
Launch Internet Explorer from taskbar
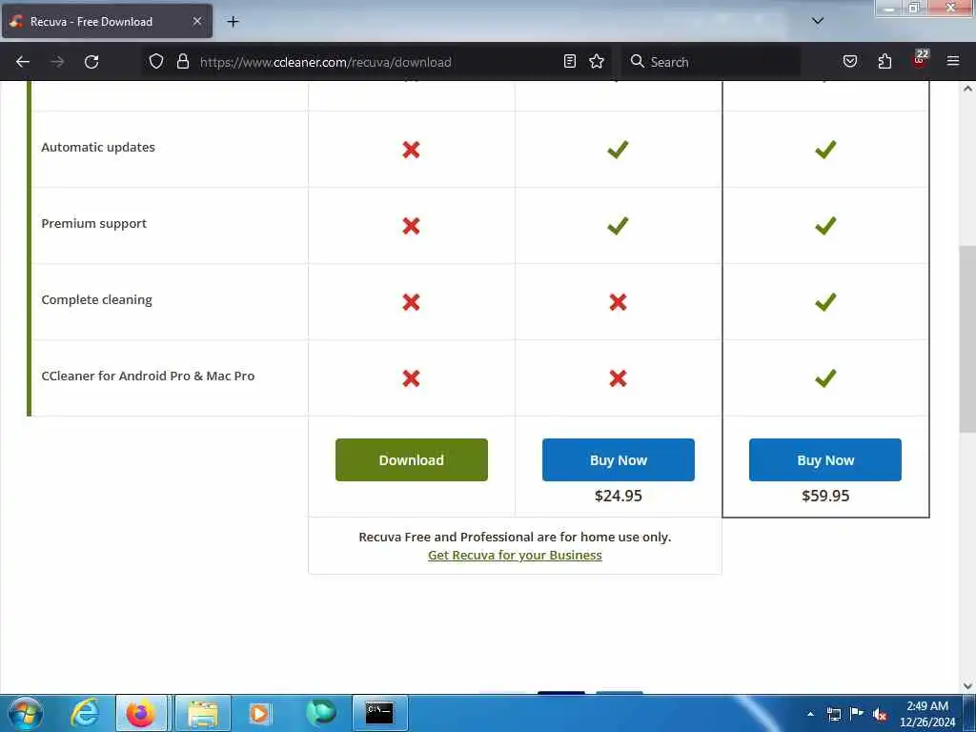click(84, 713)
